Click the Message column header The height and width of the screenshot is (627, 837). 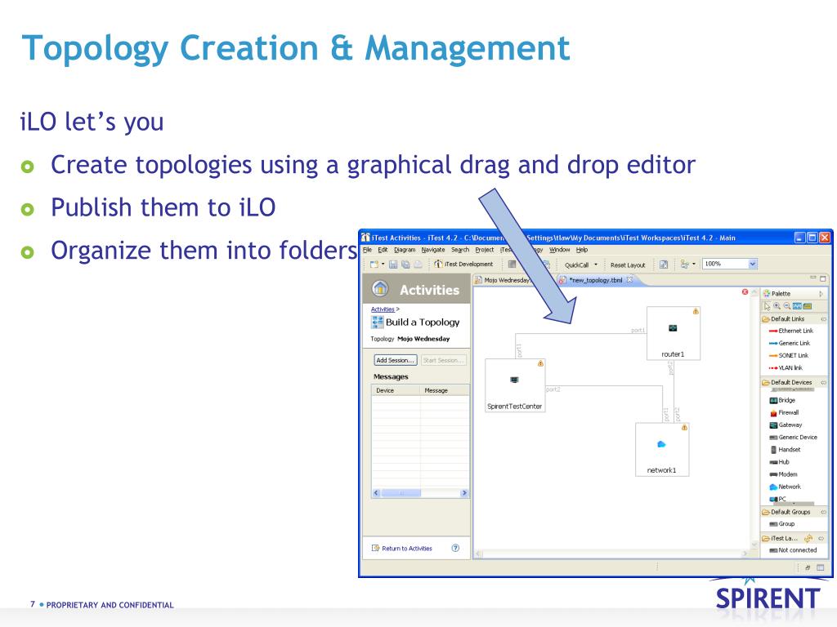445,390
